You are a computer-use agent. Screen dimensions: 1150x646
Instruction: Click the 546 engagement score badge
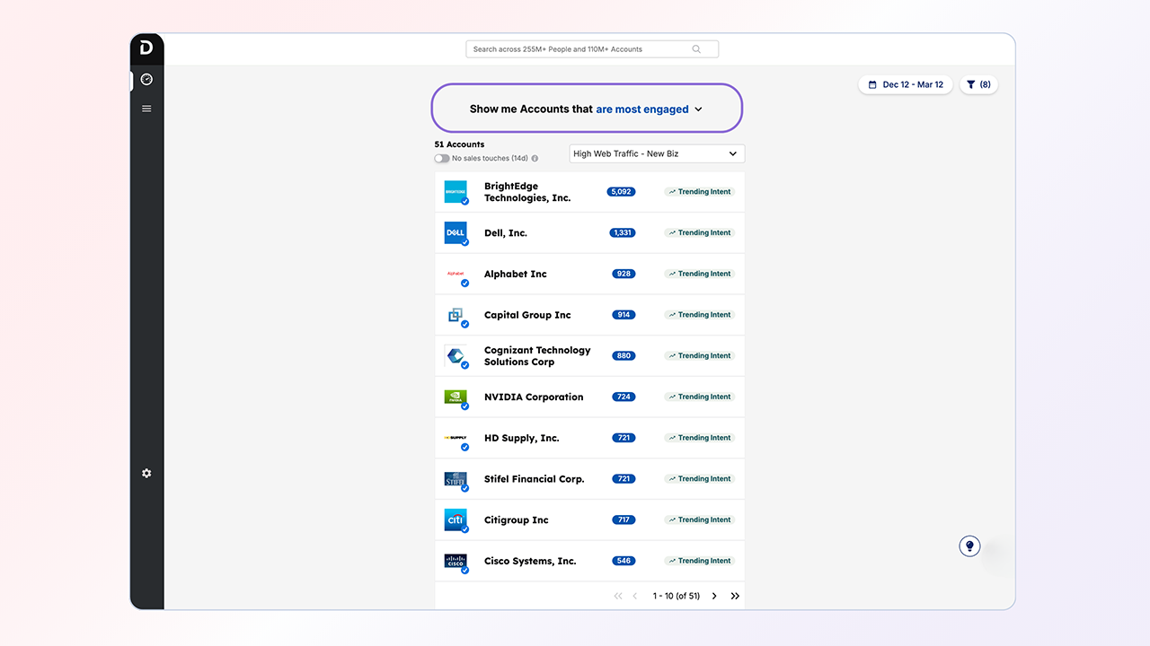[x=624, y=561]
